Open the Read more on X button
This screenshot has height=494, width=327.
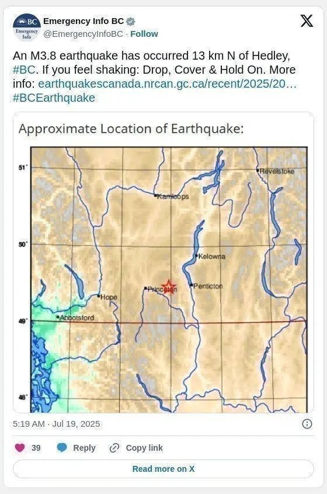coord(163,469)
